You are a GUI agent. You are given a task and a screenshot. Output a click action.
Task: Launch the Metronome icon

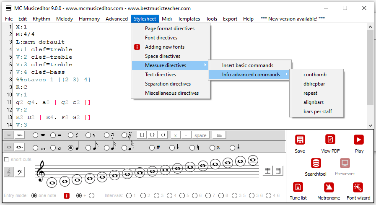[329, 187]
